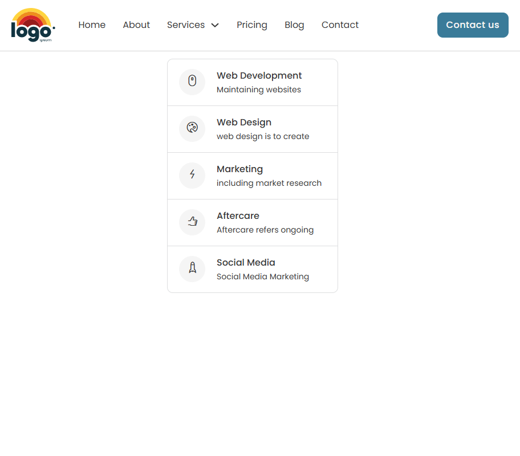520x456 pixels.
Task: Visit the Blog section
Action: (x=294, y=25)
